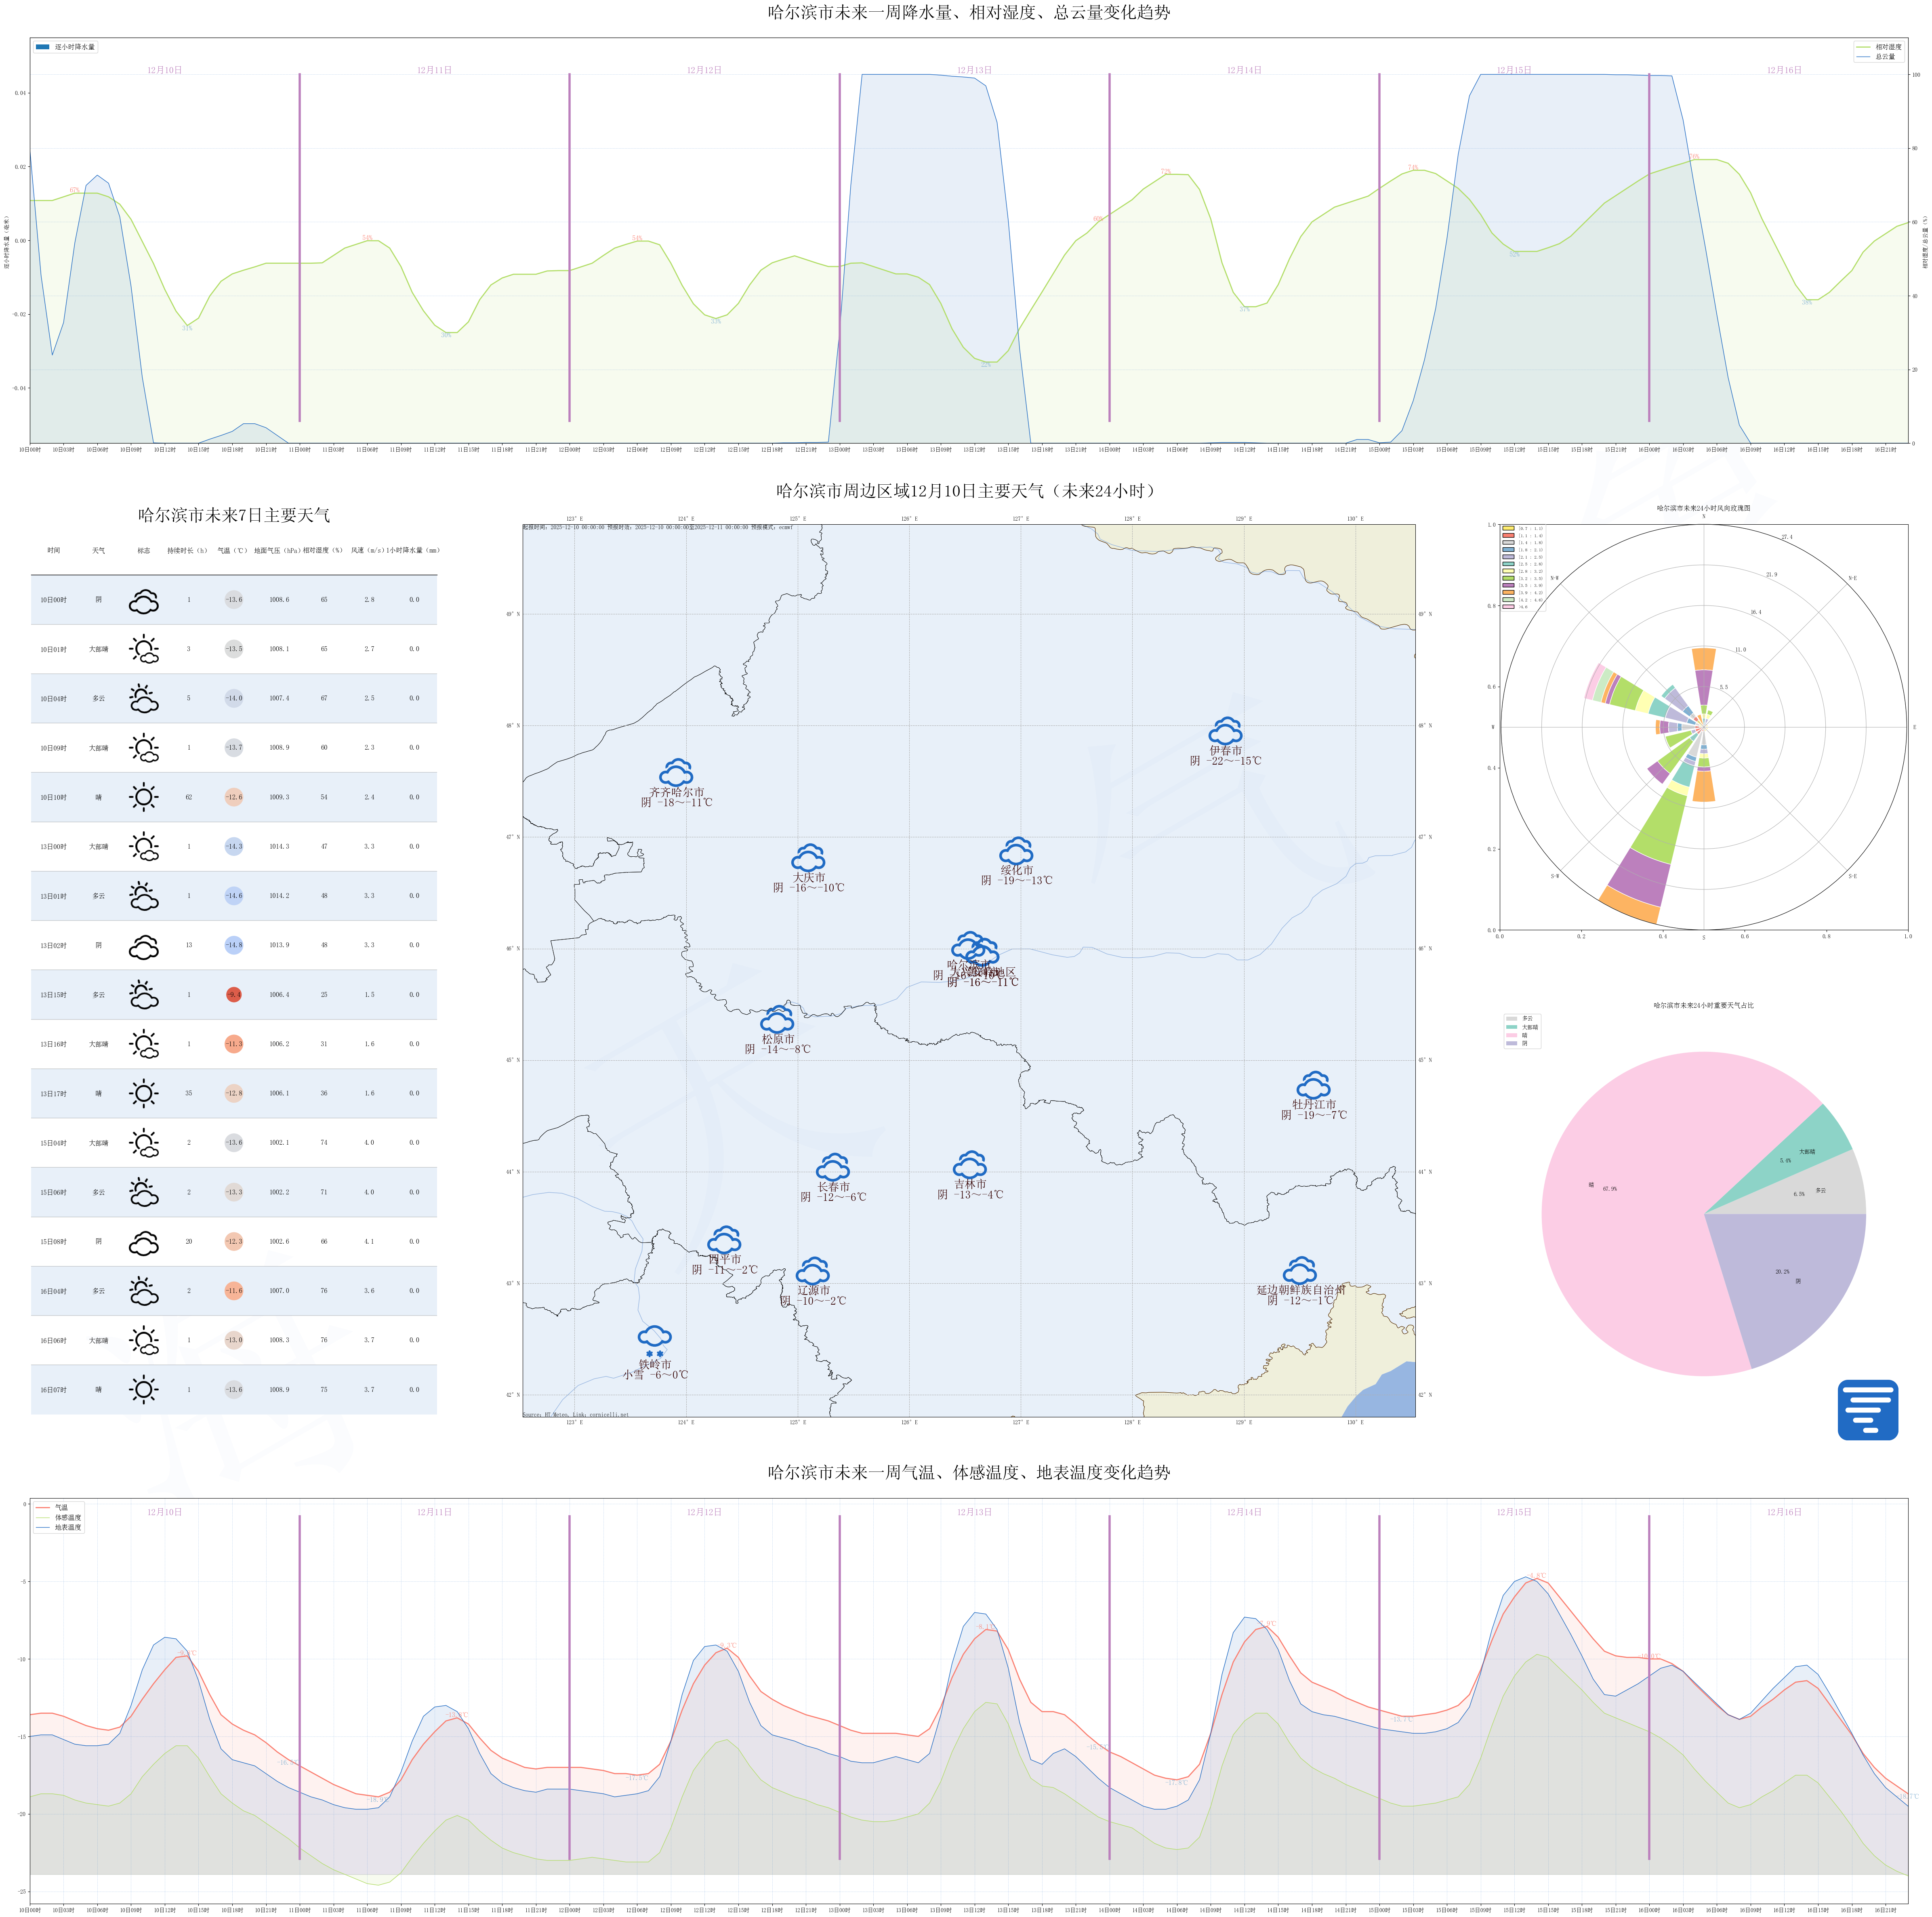The width and height of the screenshot is (1932, 1917).
Task: Click the cloud icon above 牡丹江市
Action: point(1313,1085)
